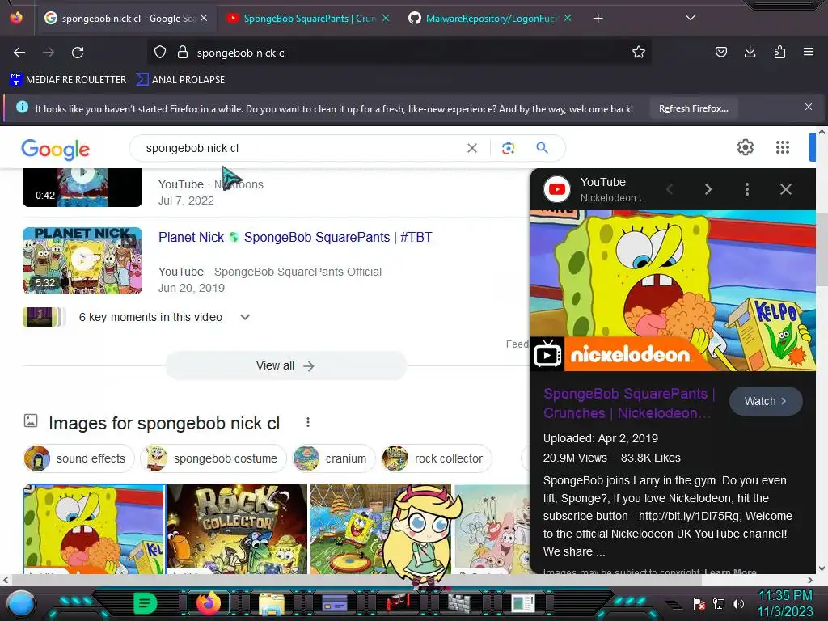This screenshot has width=828, height=621.
Task: Open the blue Start orb
Action: coord(21,603)
